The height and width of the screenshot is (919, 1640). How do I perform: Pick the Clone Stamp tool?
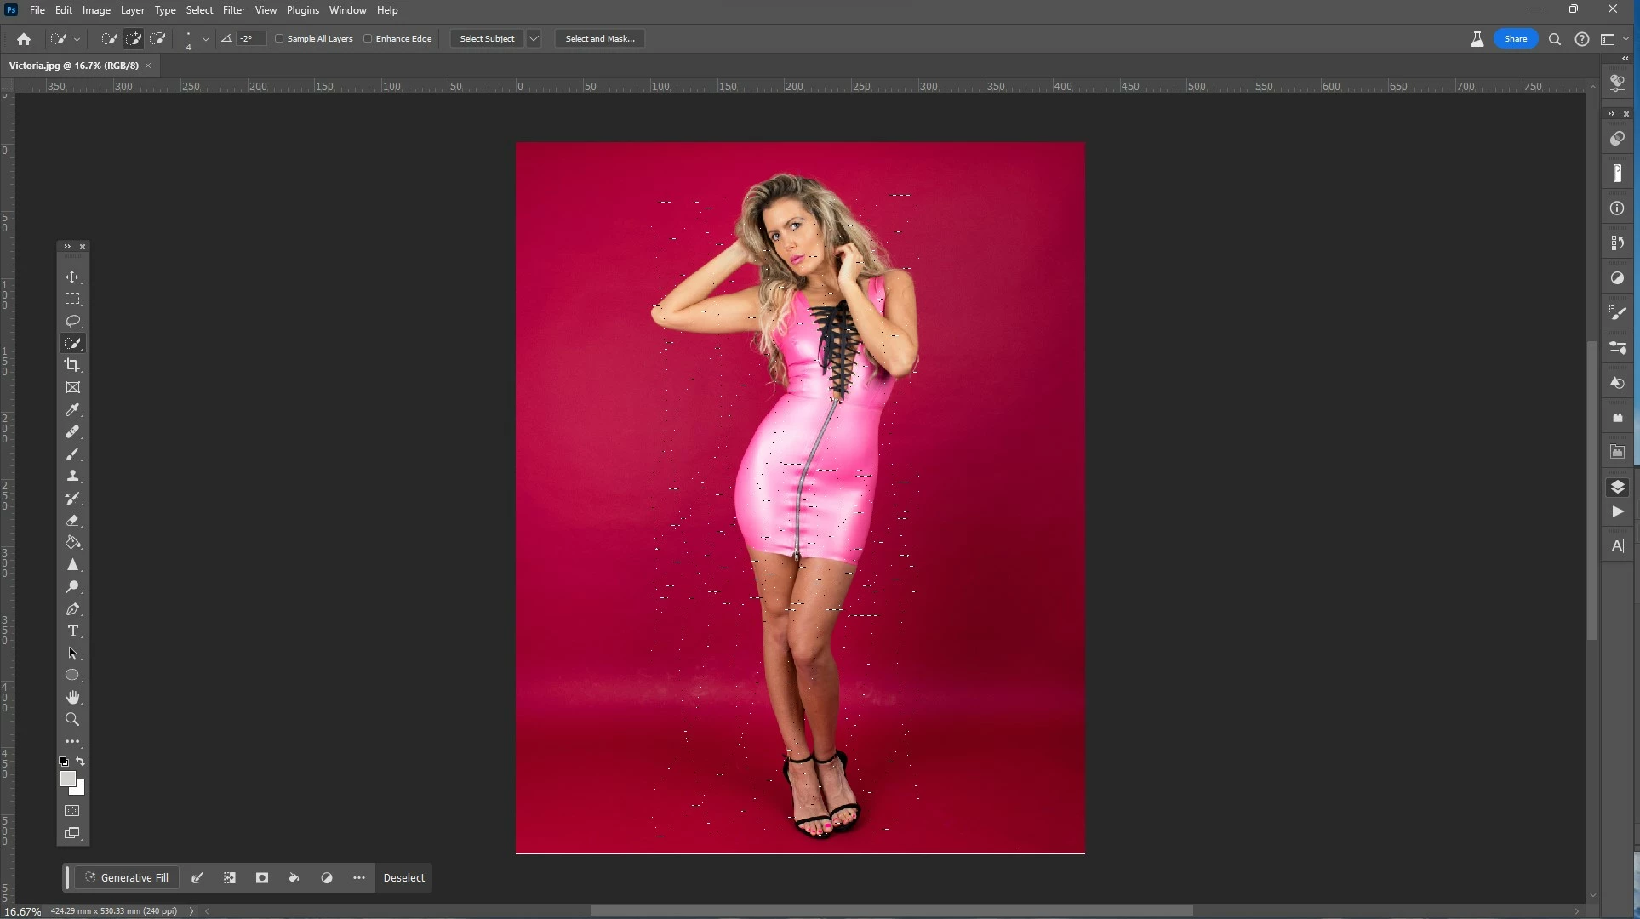[x=72, y=477]
